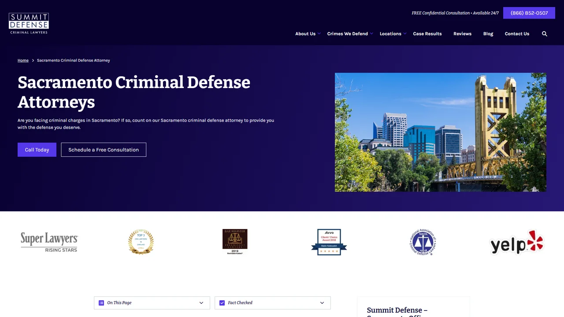Visit the Blog page

[x=488, y=34]
